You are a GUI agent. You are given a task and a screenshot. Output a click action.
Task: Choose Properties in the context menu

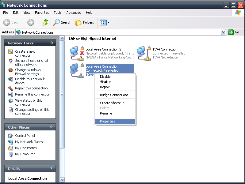pyautogui.click(x=115, y=121)
